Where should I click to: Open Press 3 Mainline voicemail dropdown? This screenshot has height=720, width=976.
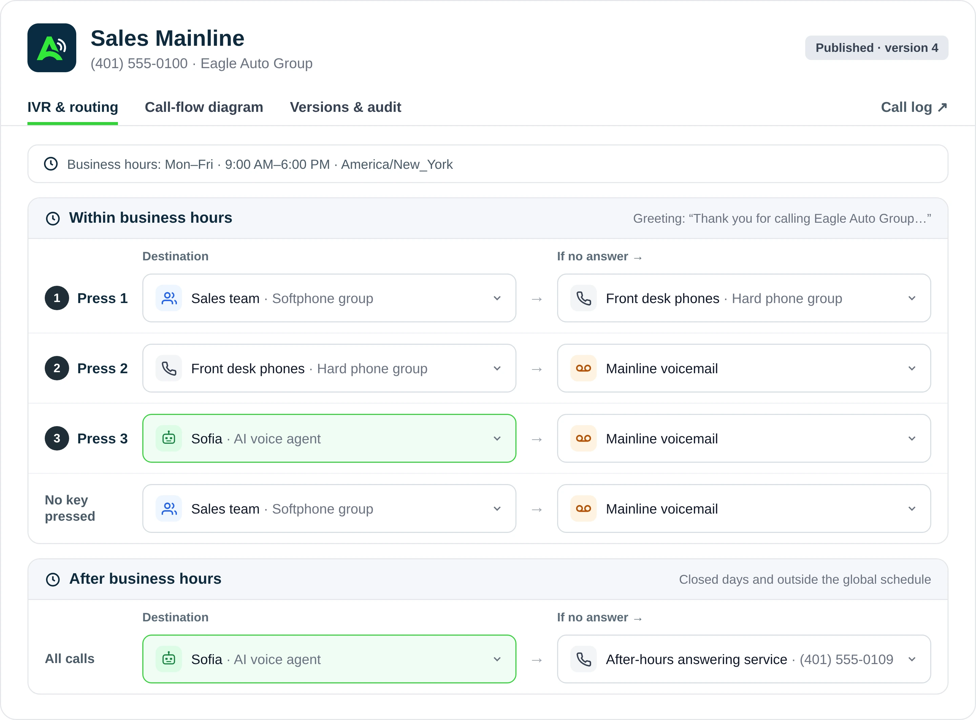coord(744,438)
